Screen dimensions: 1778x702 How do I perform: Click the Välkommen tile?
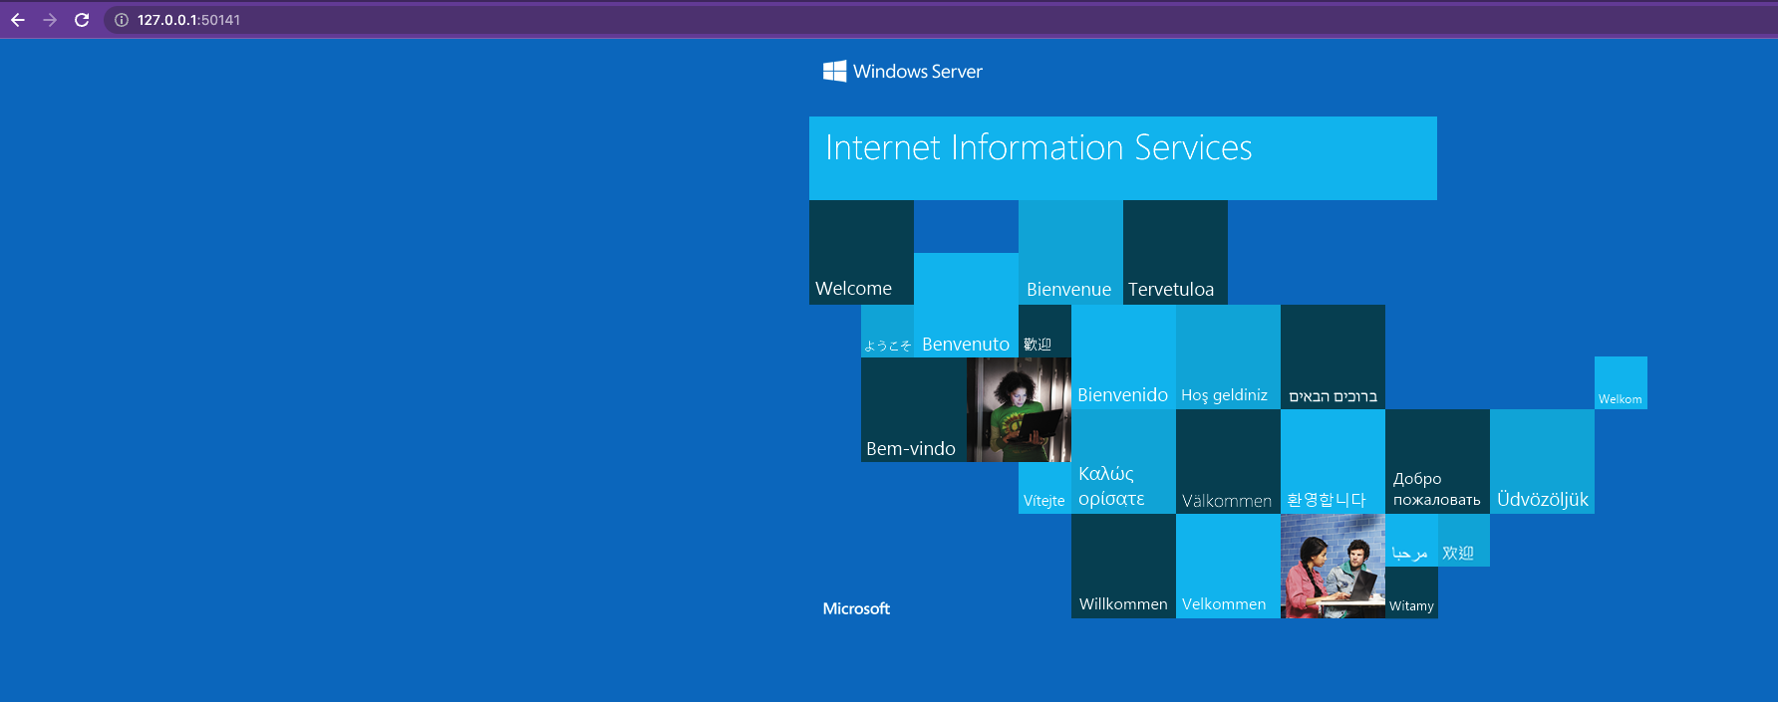coord(1228,461)
